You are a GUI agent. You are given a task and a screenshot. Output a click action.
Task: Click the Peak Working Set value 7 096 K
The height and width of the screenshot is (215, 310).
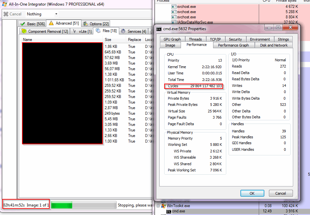coord(216,170)
